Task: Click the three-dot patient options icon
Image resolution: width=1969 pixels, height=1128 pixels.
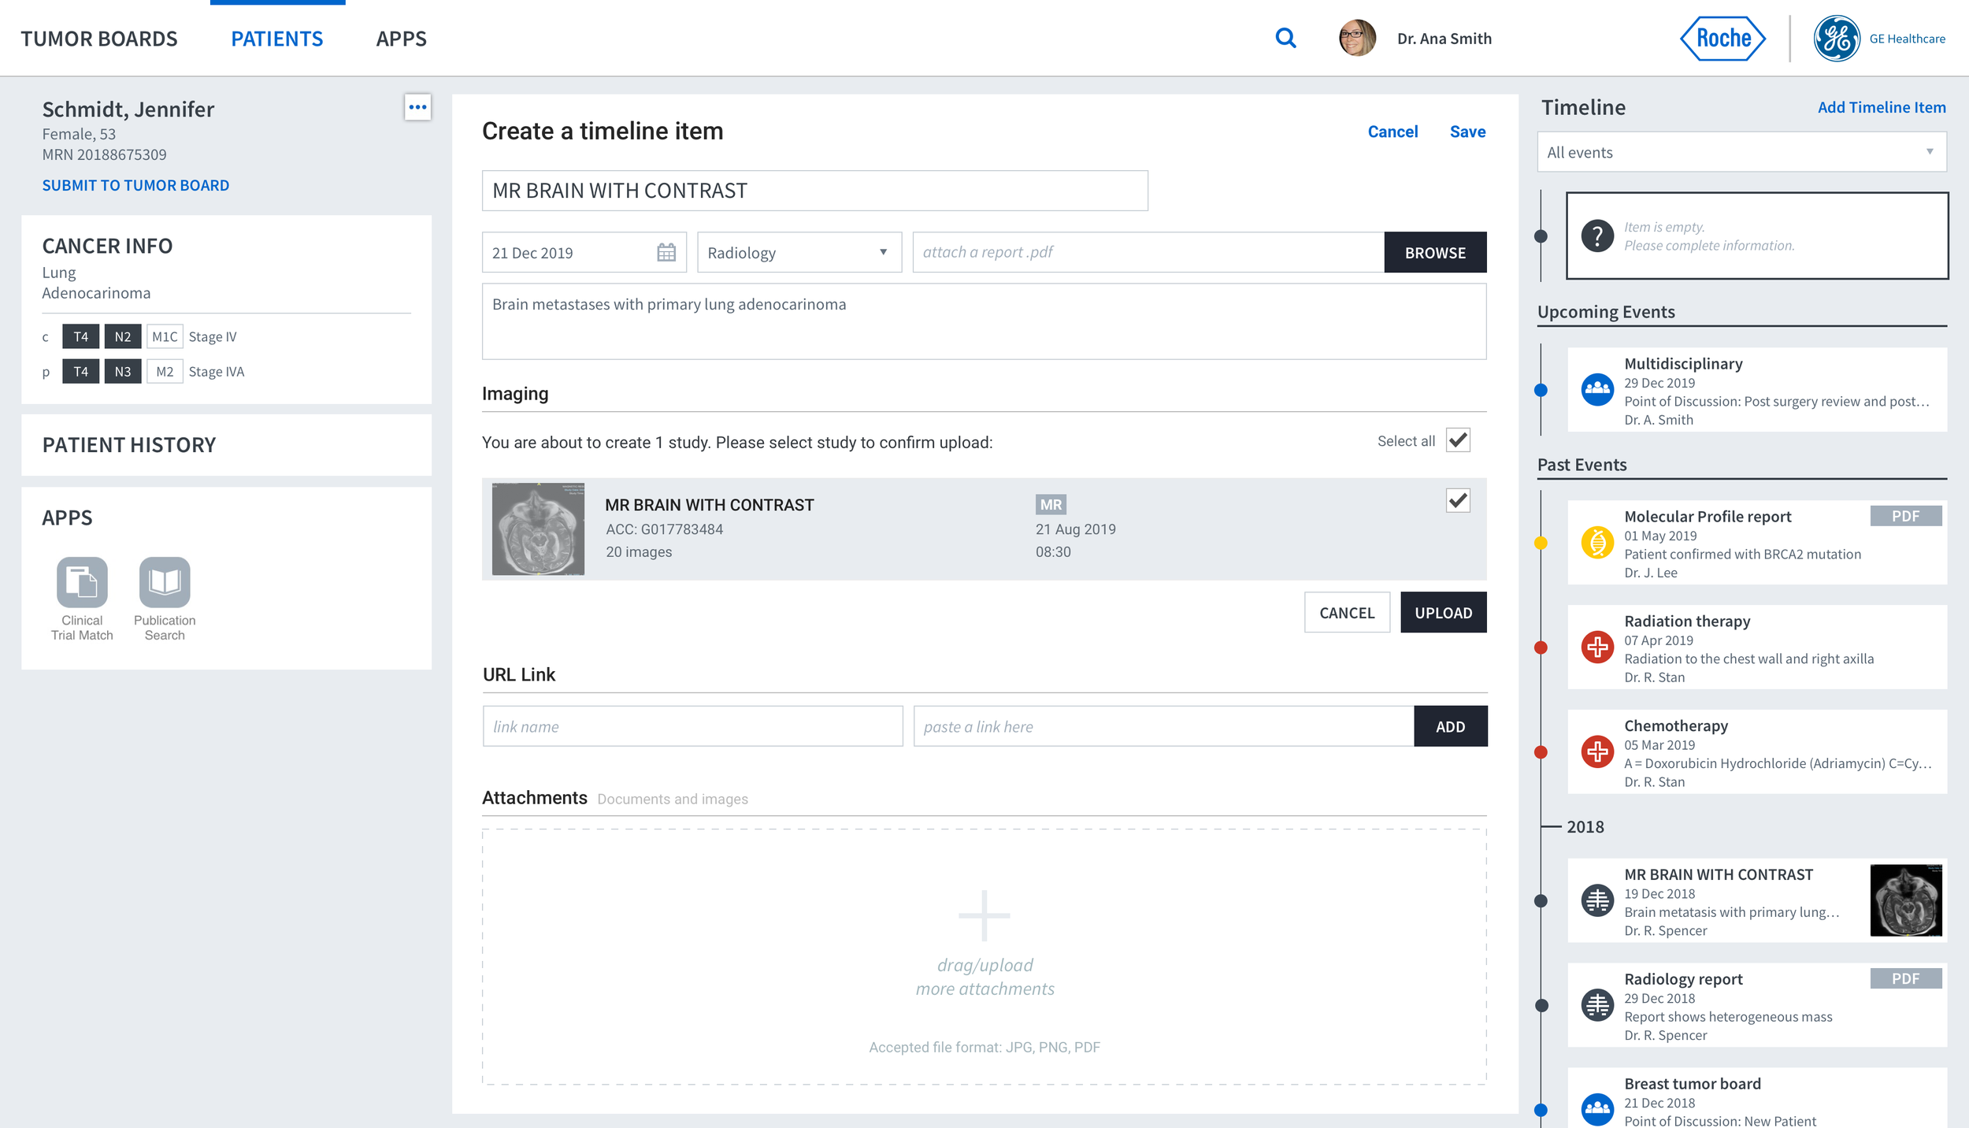Action: tap(417, 107)
